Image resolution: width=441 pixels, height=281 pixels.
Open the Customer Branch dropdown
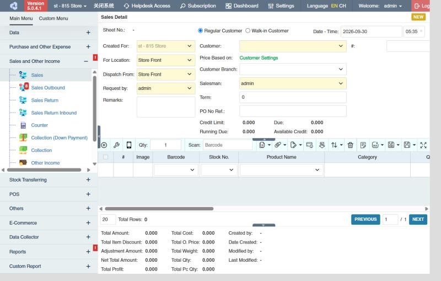293,69
